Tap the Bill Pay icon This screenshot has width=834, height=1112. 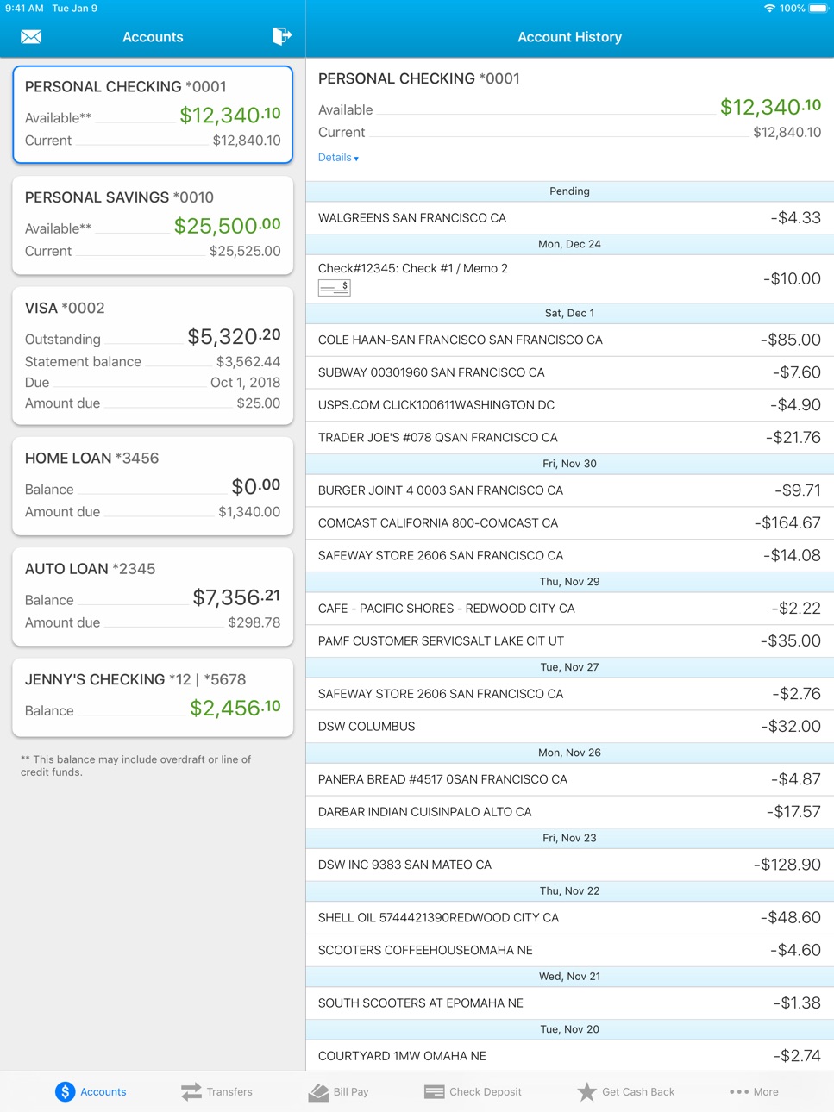click(318, 1092)
